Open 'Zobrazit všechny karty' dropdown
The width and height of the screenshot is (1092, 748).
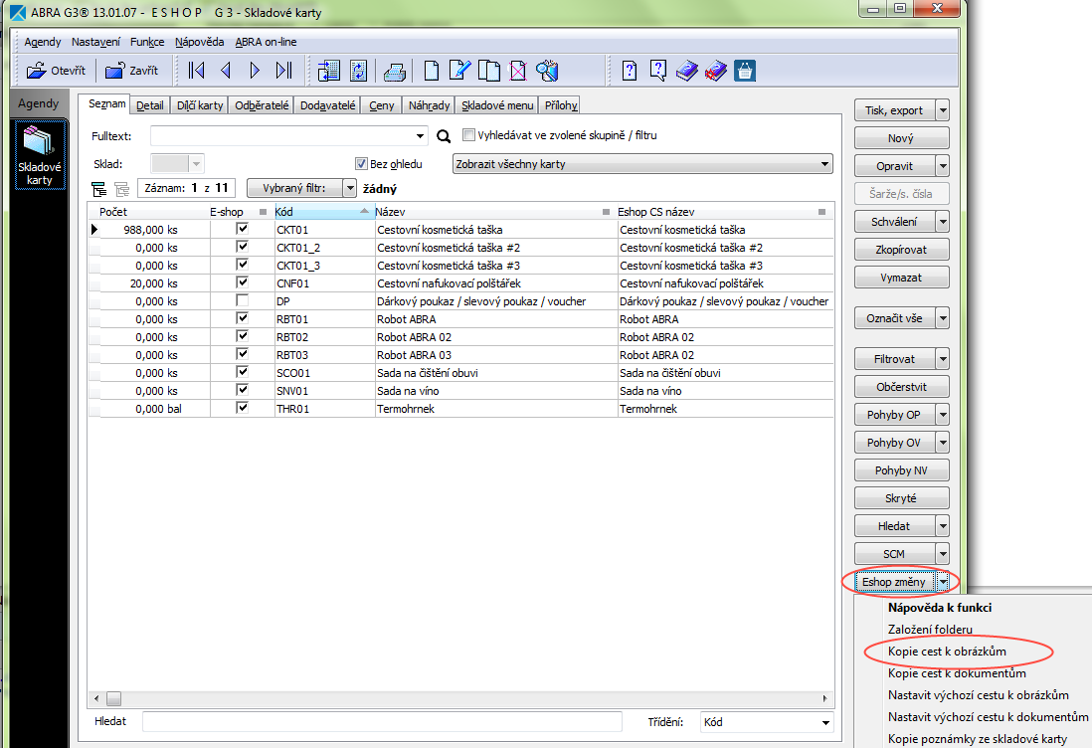824,164
